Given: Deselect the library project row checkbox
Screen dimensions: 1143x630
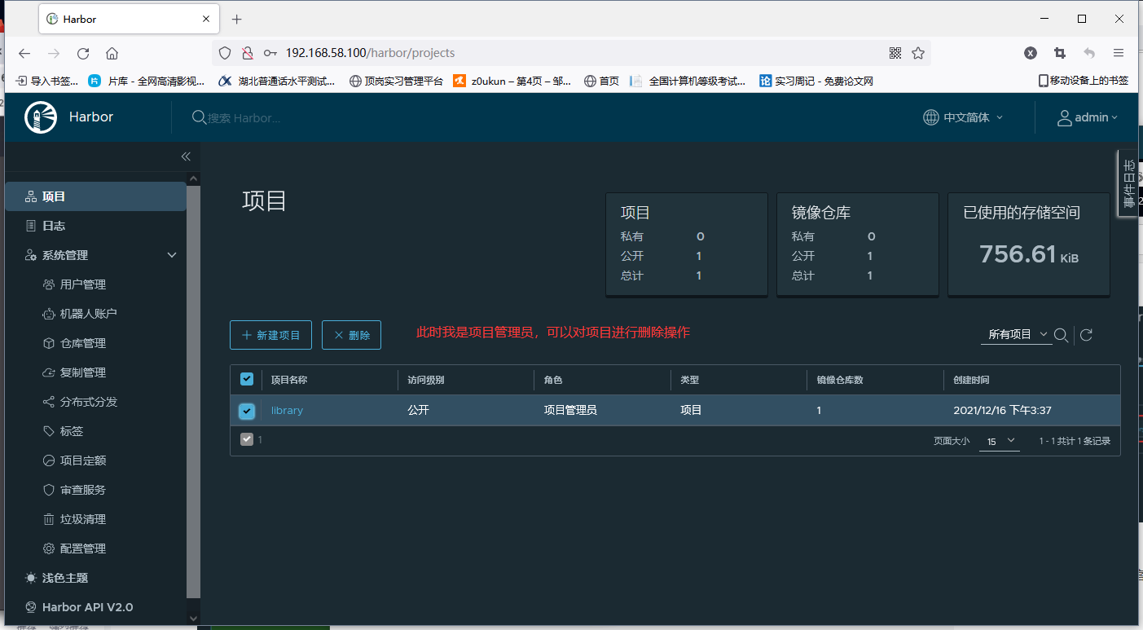Looking at the screenshot, I should (x=247, y=411).
